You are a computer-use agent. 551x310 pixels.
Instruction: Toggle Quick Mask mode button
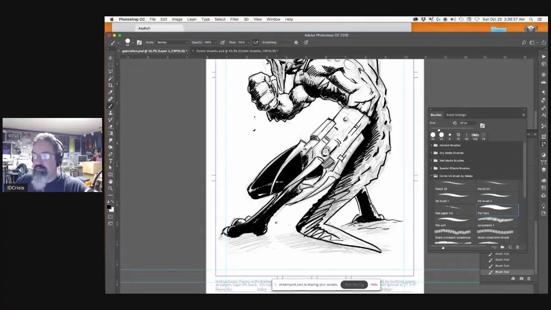click(111, 217)
